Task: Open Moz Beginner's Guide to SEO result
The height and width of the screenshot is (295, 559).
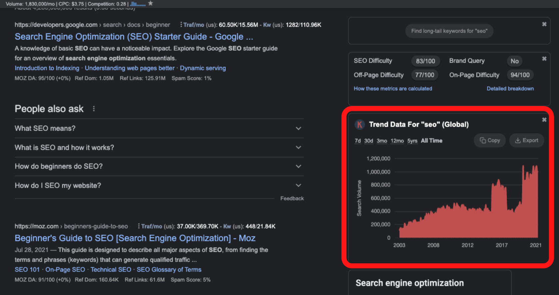Action: [x=135, y=238]
